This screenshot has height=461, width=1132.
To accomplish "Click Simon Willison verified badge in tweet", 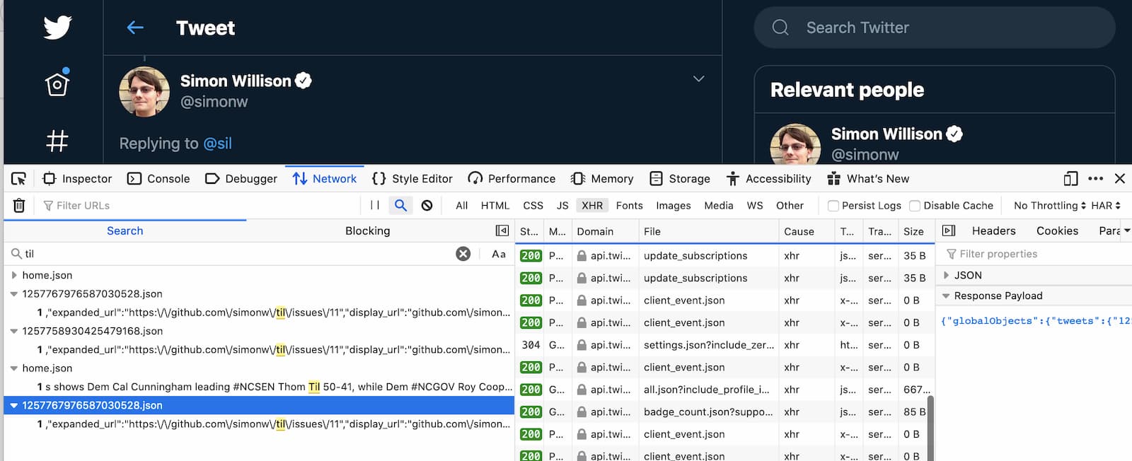I will 304,81.
